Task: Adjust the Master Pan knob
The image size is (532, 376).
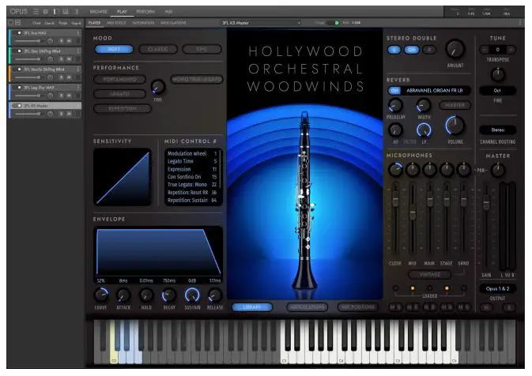Action: tap(498, 170)
